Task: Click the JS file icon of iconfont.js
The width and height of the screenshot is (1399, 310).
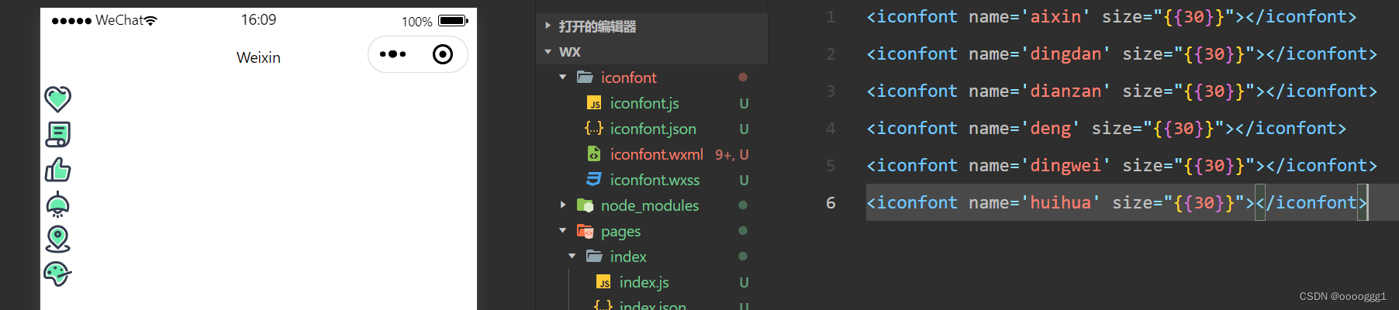Action: tap(594, 103)
